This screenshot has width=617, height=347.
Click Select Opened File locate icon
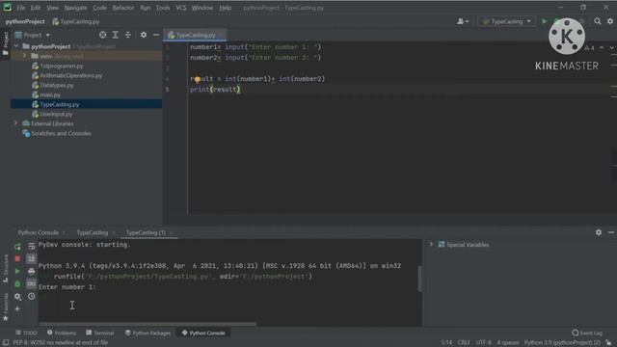pyautogui.click(x=102, y=35)
